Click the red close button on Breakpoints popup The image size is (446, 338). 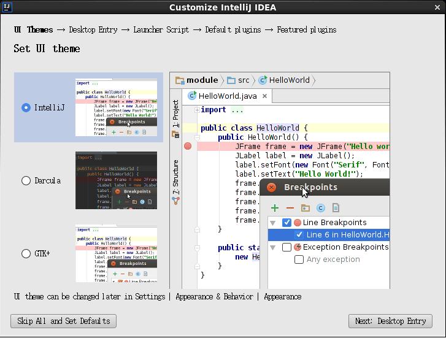(271, 188)
